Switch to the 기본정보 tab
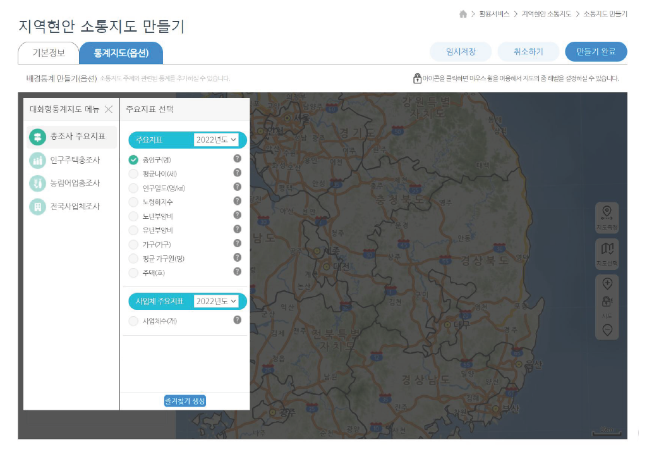The width and height of the screenshot is (647, 454). click(47, 53)
